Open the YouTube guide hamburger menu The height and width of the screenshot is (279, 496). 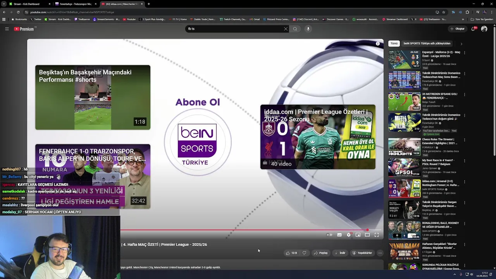click(x=7, y=29)
